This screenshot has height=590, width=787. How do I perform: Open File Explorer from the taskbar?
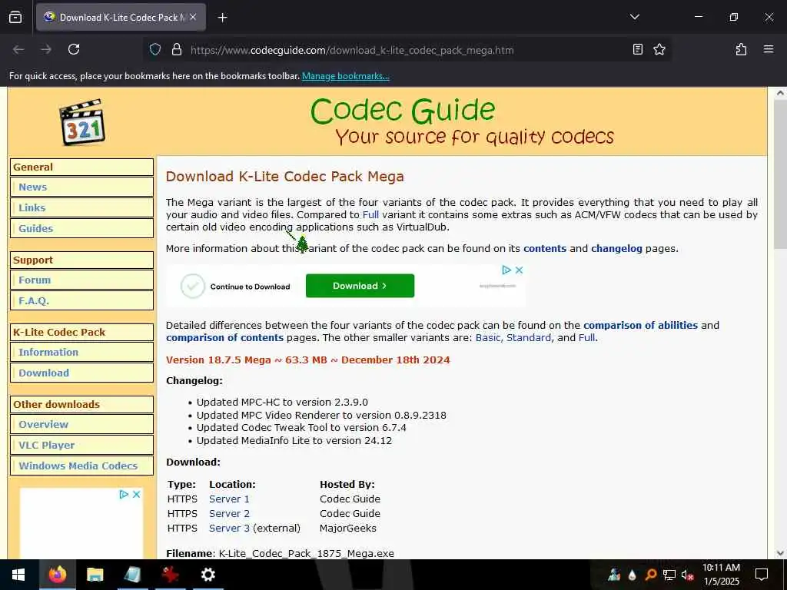click(95, 575)
